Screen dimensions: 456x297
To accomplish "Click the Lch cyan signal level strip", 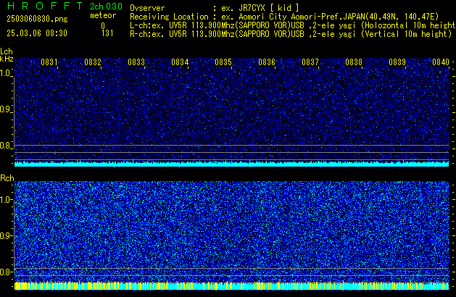I will (231, 164).
